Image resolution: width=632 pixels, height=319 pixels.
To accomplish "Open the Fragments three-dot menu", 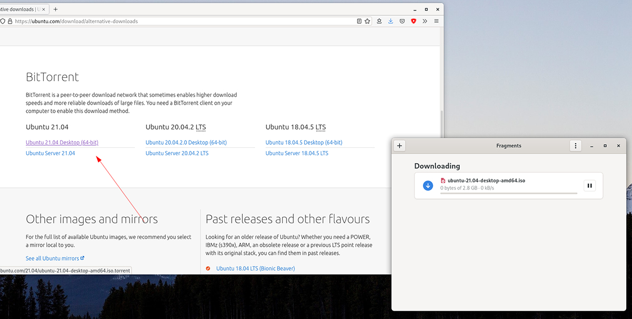I will pyautogui.click(x=576, y=146).
